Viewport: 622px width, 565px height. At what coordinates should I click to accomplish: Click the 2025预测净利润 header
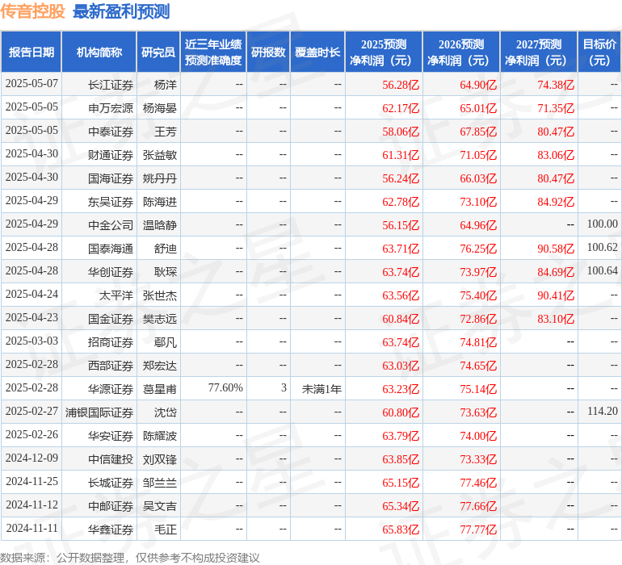384,52
